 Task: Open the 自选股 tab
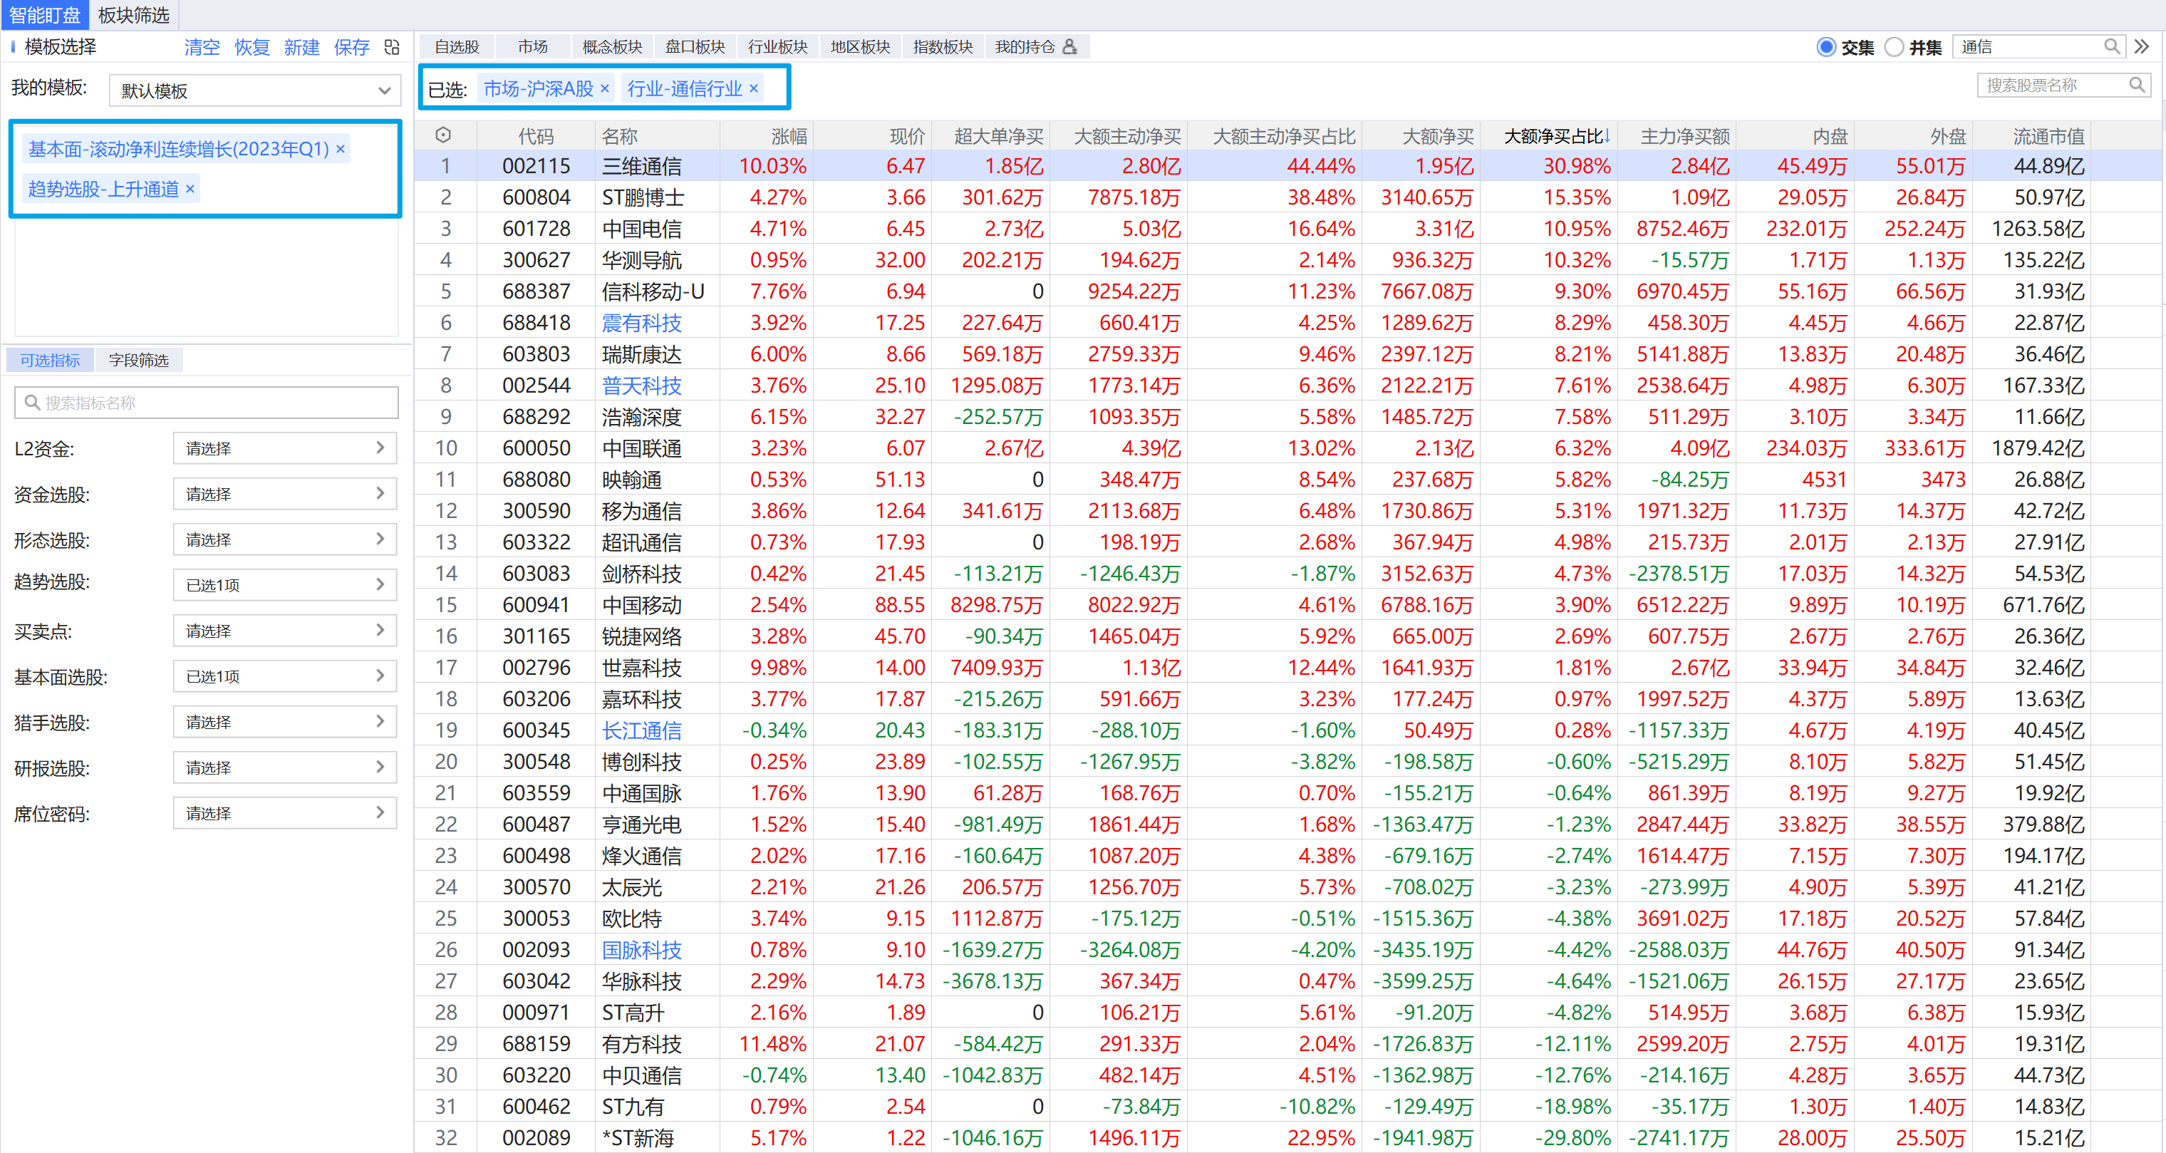pos(457,46)
